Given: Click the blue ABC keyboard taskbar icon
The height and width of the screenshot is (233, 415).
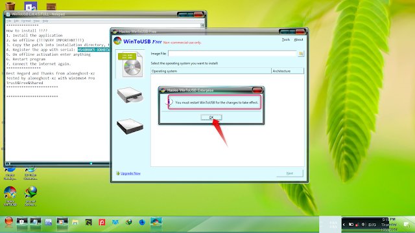Looking at the screenshot, I should tap(49, 223).
